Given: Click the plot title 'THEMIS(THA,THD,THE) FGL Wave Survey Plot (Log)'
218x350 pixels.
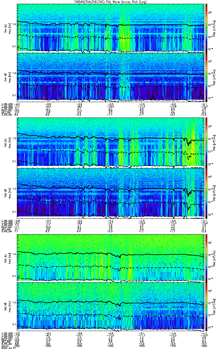Looking at the screenshot, I should pos(110,2).
